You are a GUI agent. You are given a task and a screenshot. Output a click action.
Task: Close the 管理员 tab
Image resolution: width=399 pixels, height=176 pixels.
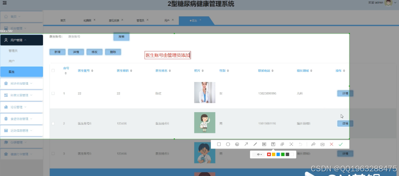point(147,20)
